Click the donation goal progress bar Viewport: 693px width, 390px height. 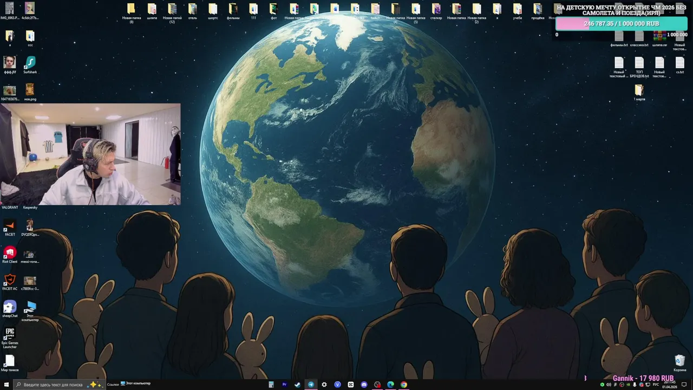click(x=622, y=24)
